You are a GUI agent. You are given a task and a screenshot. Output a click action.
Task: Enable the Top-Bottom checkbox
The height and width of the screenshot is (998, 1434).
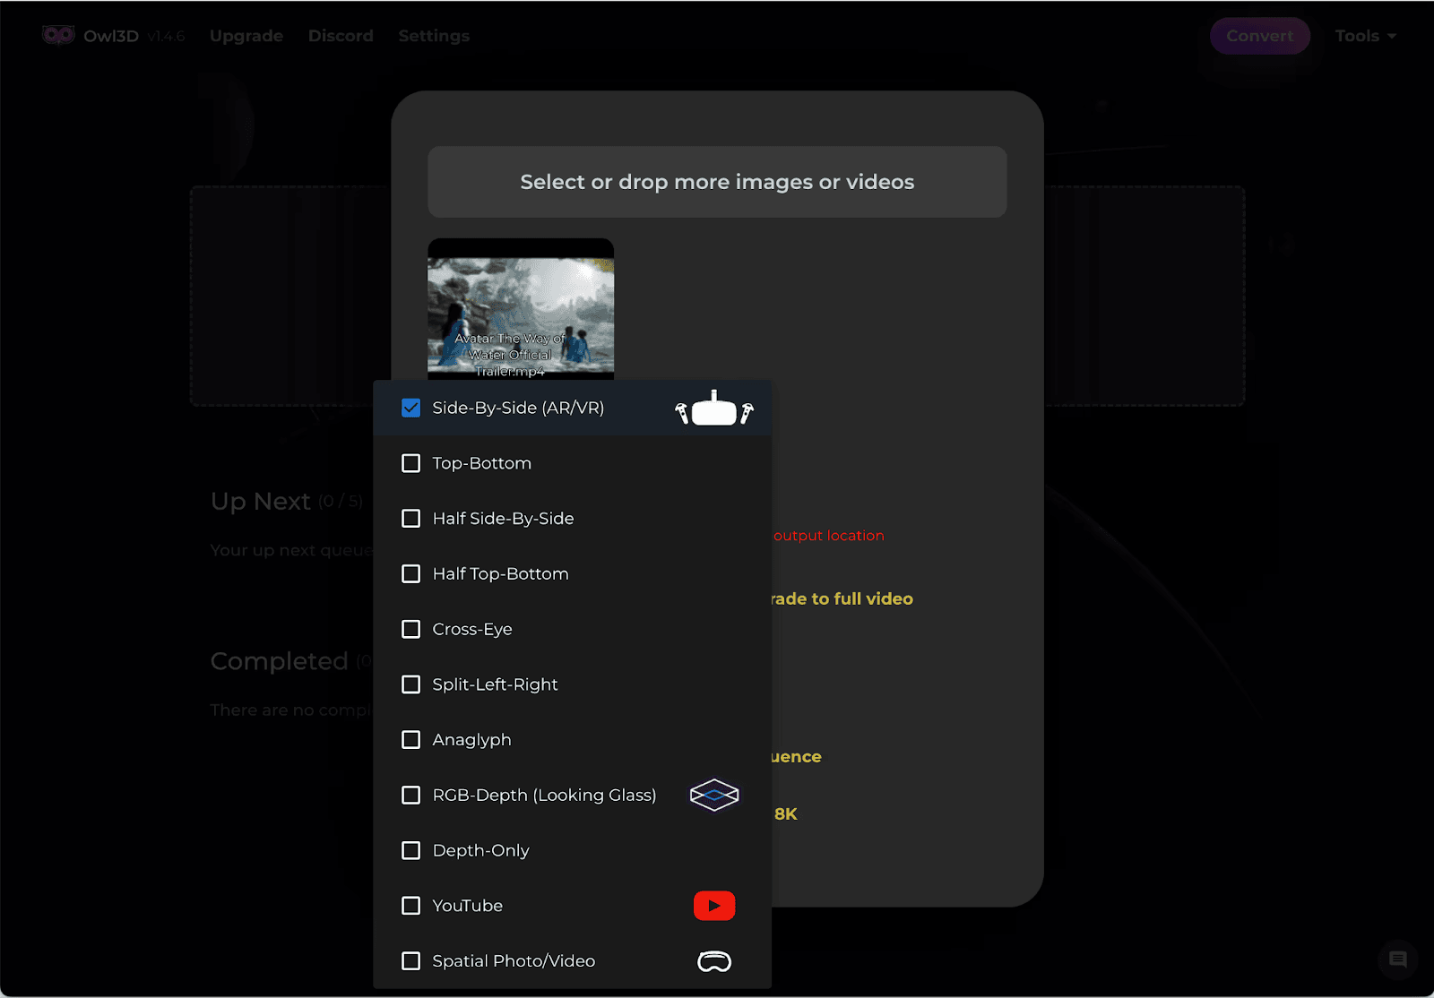click(x=411, y=463)
